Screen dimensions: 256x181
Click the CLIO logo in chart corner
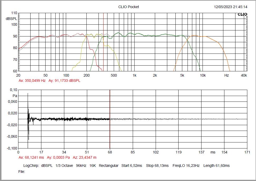(242, 14)
